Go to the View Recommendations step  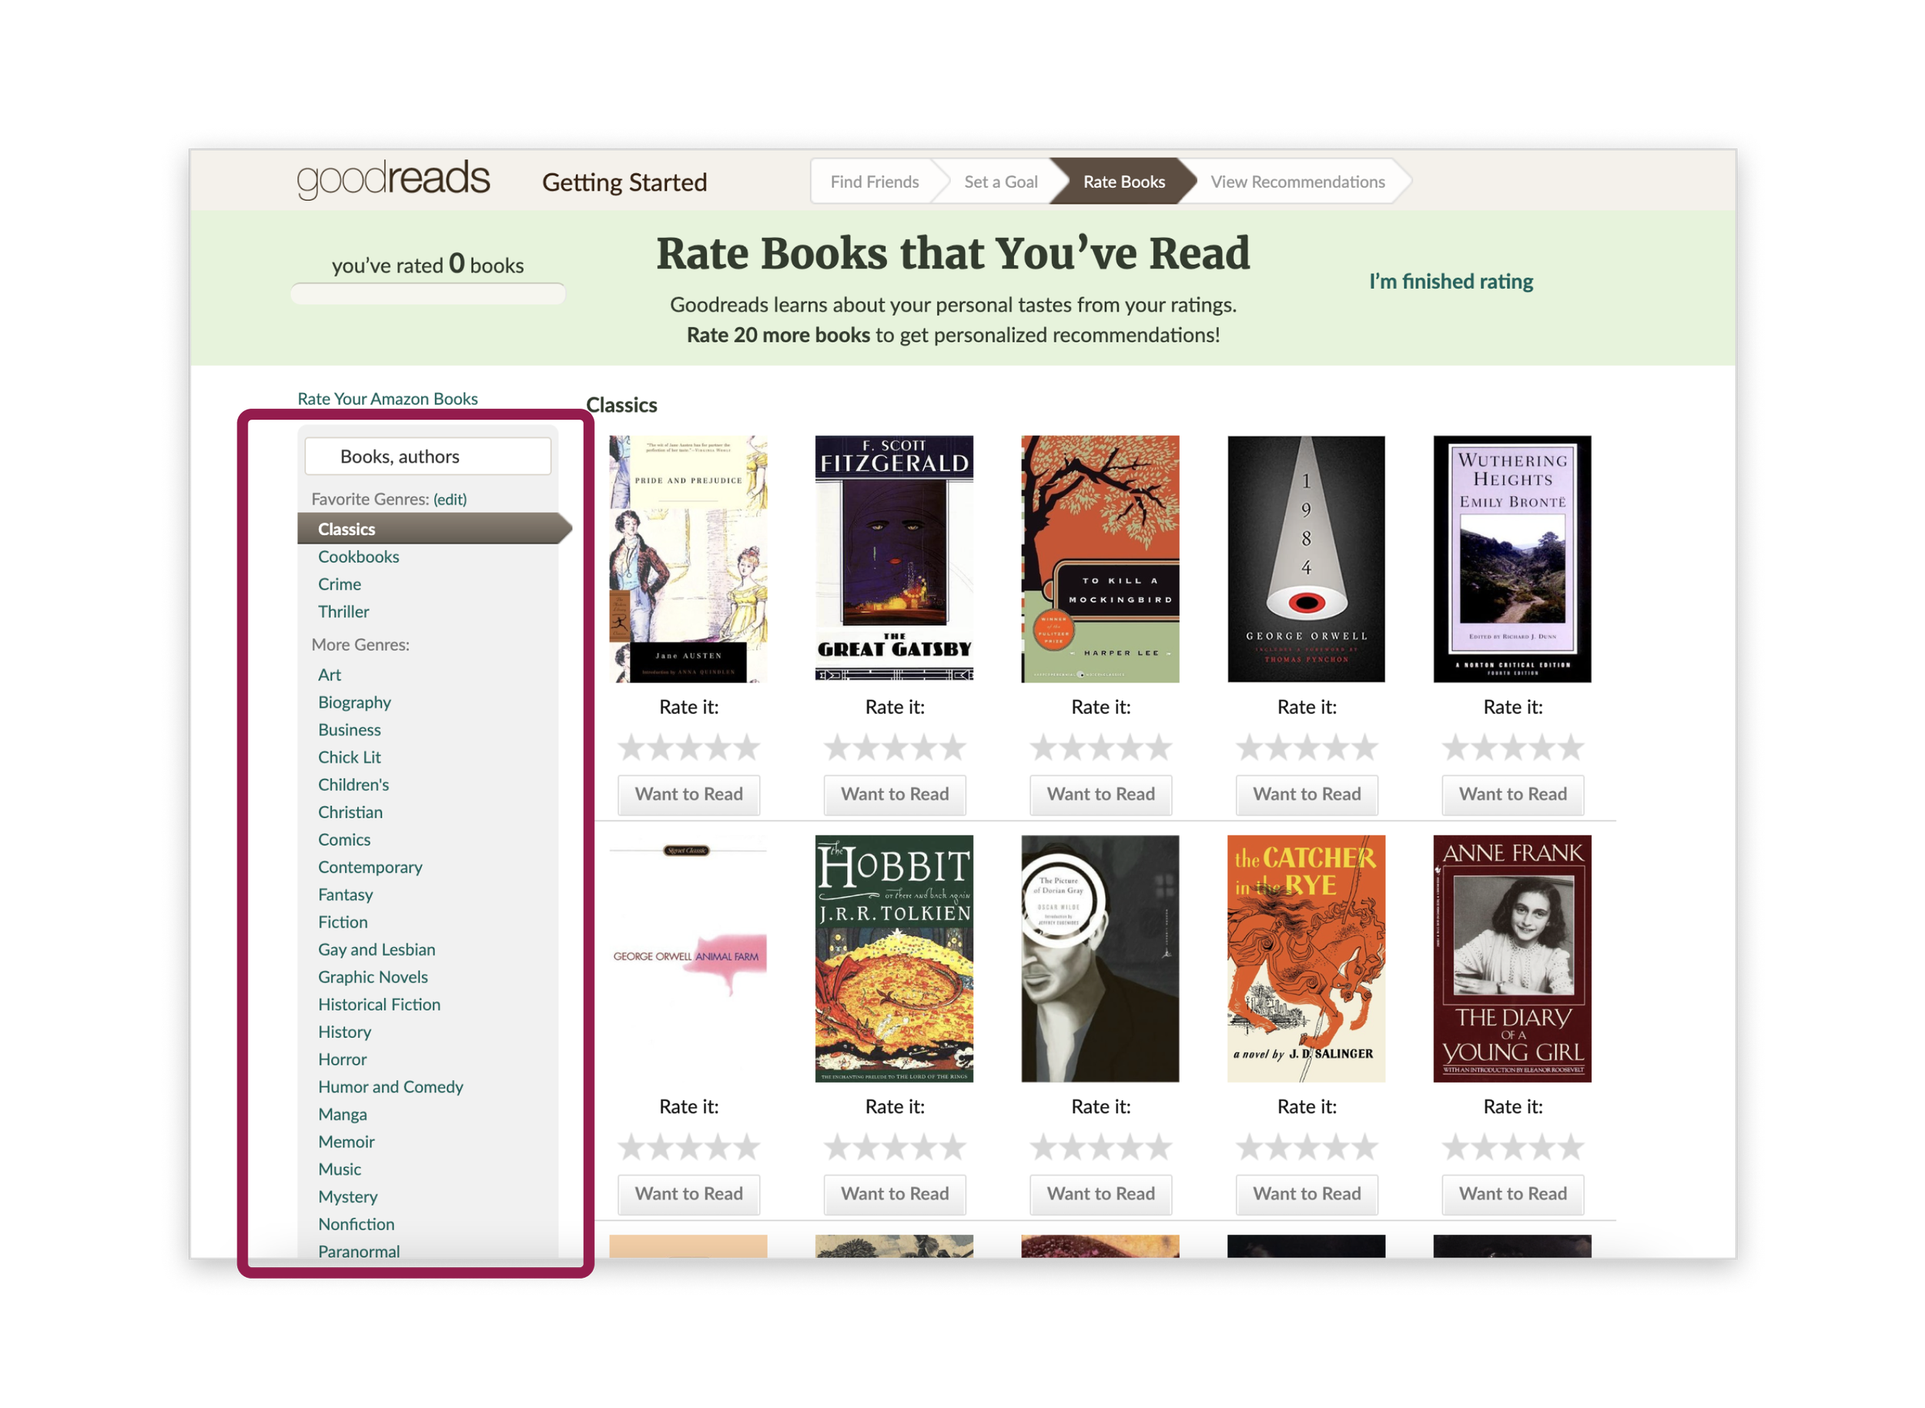[x=1297, y=182]
